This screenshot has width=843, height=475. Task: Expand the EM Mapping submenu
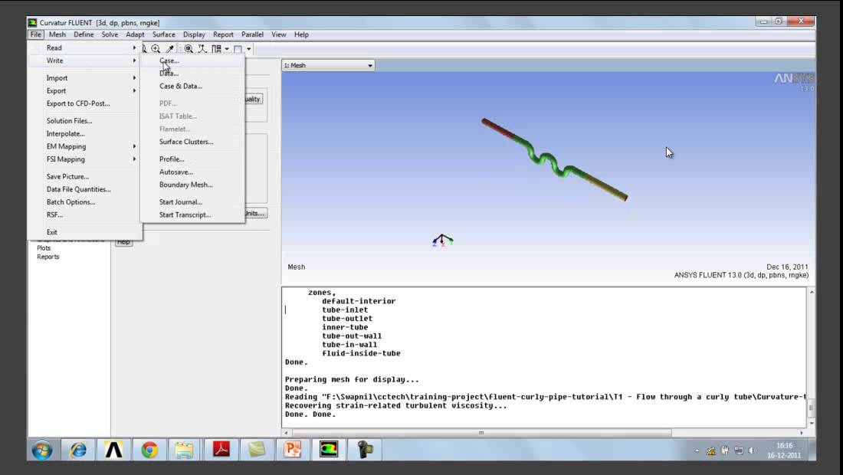pyautogui.click(x=85, y=146)
